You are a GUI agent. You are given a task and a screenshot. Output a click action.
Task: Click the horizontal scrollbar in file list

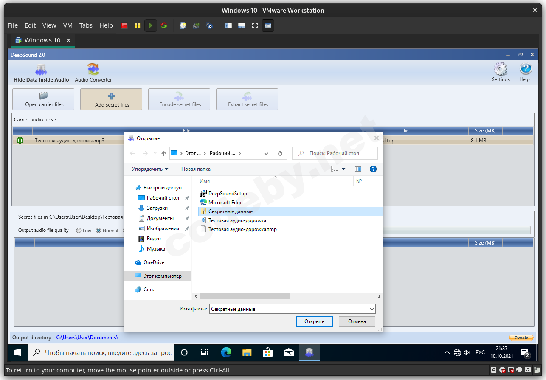coord(244,296)
